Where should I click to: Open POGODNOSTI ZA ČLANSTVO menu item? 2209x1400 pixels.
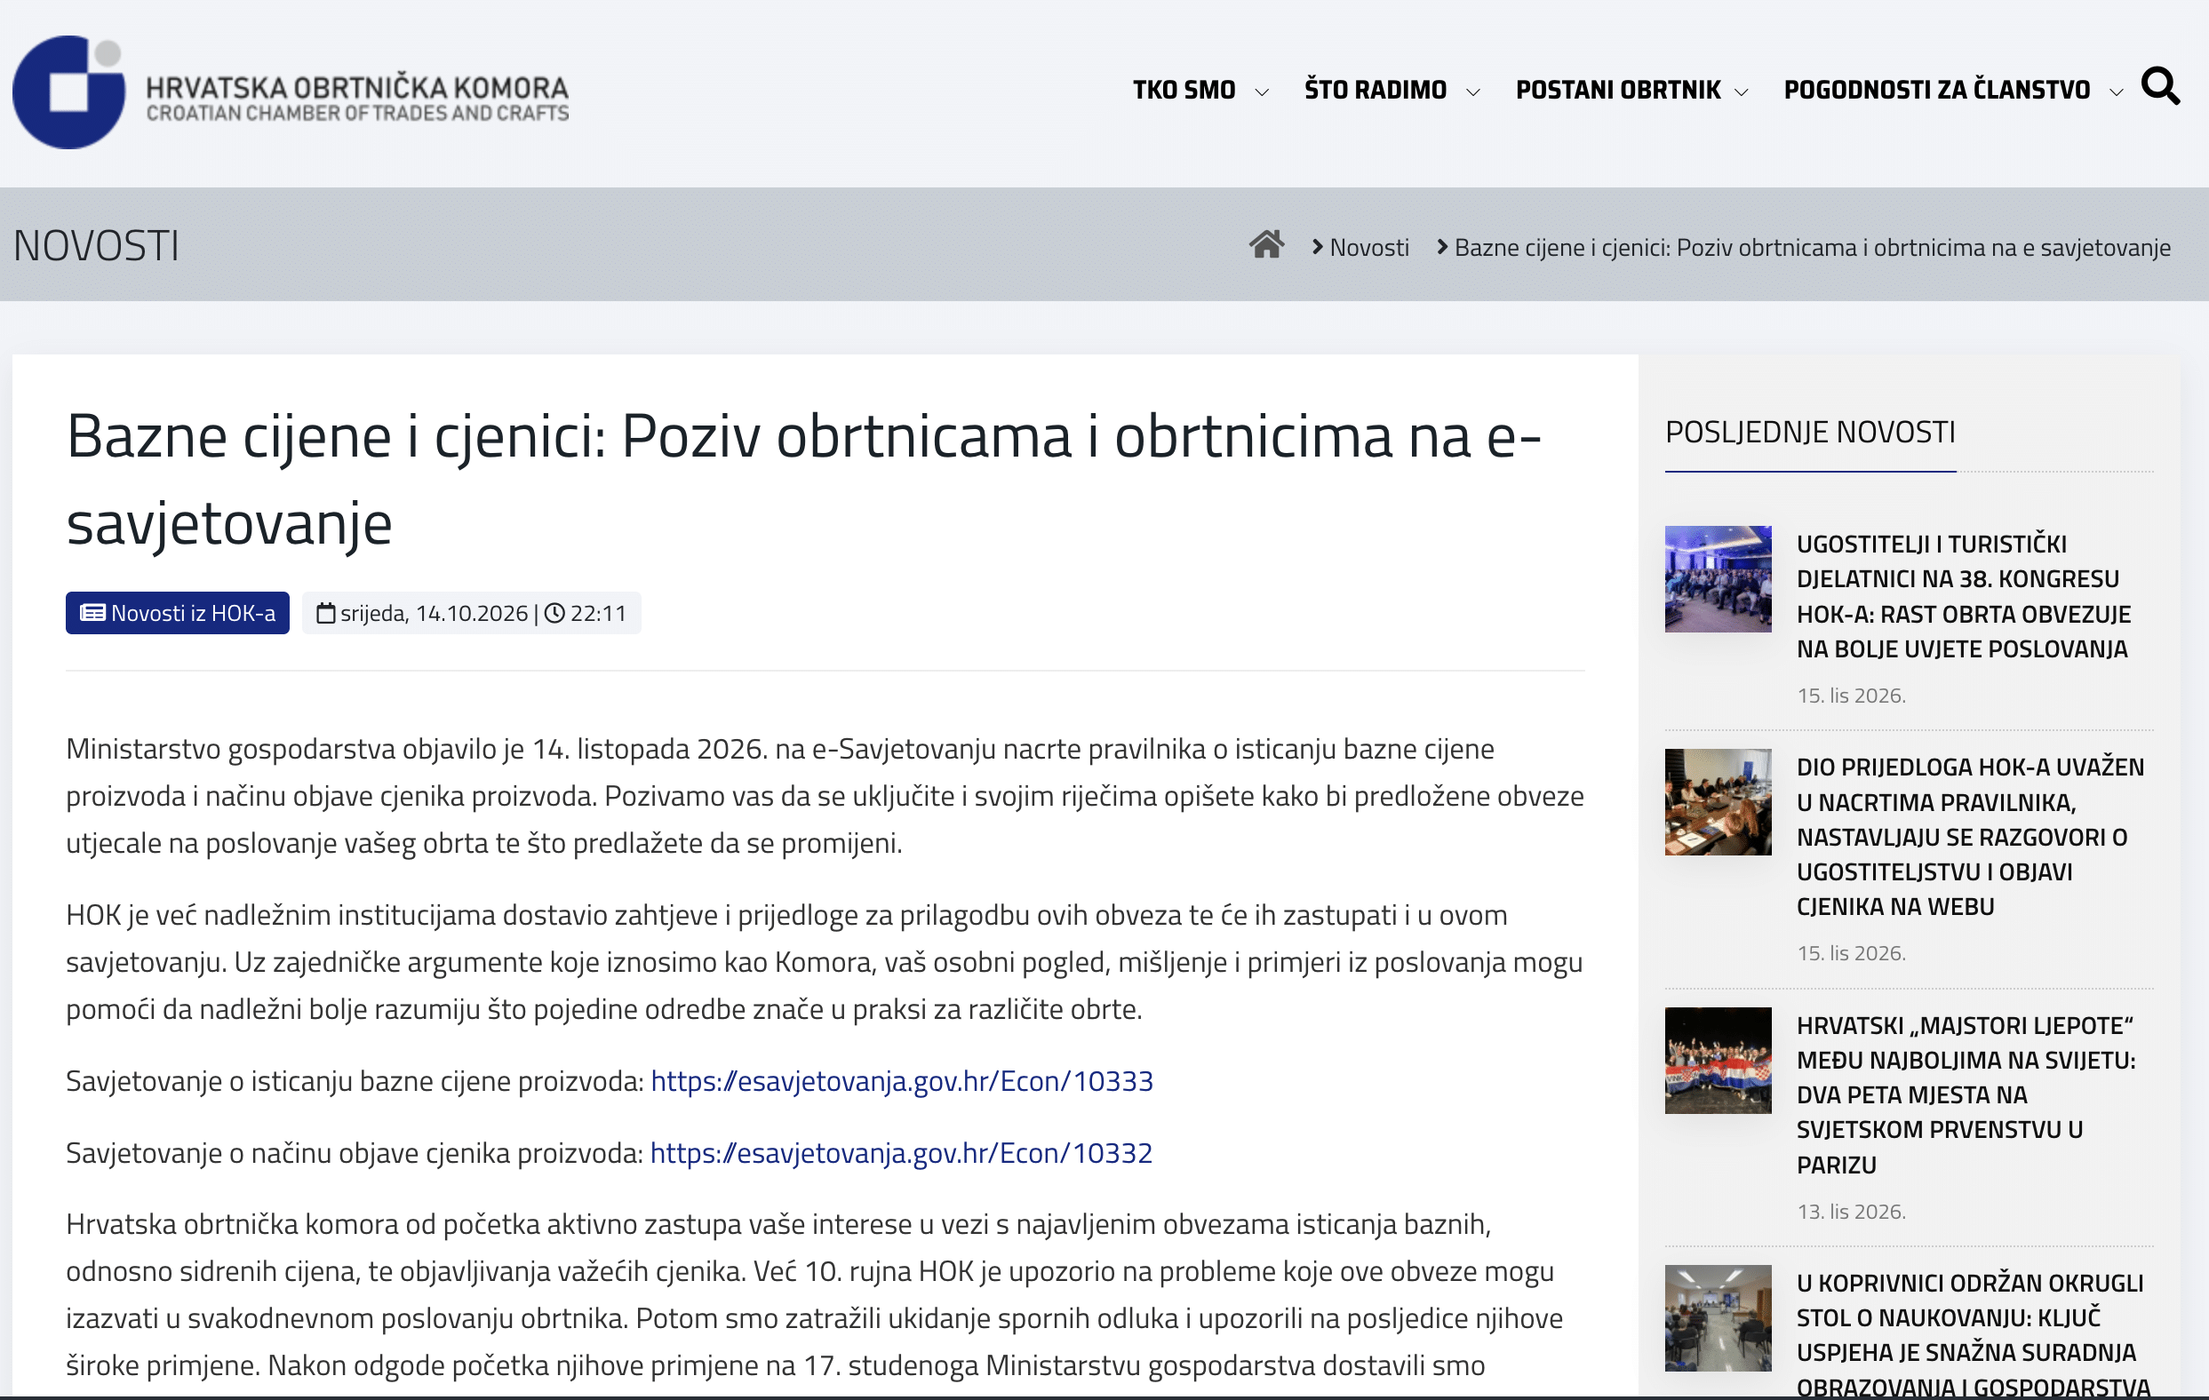pyautogui.click(x=1936, y=90)
